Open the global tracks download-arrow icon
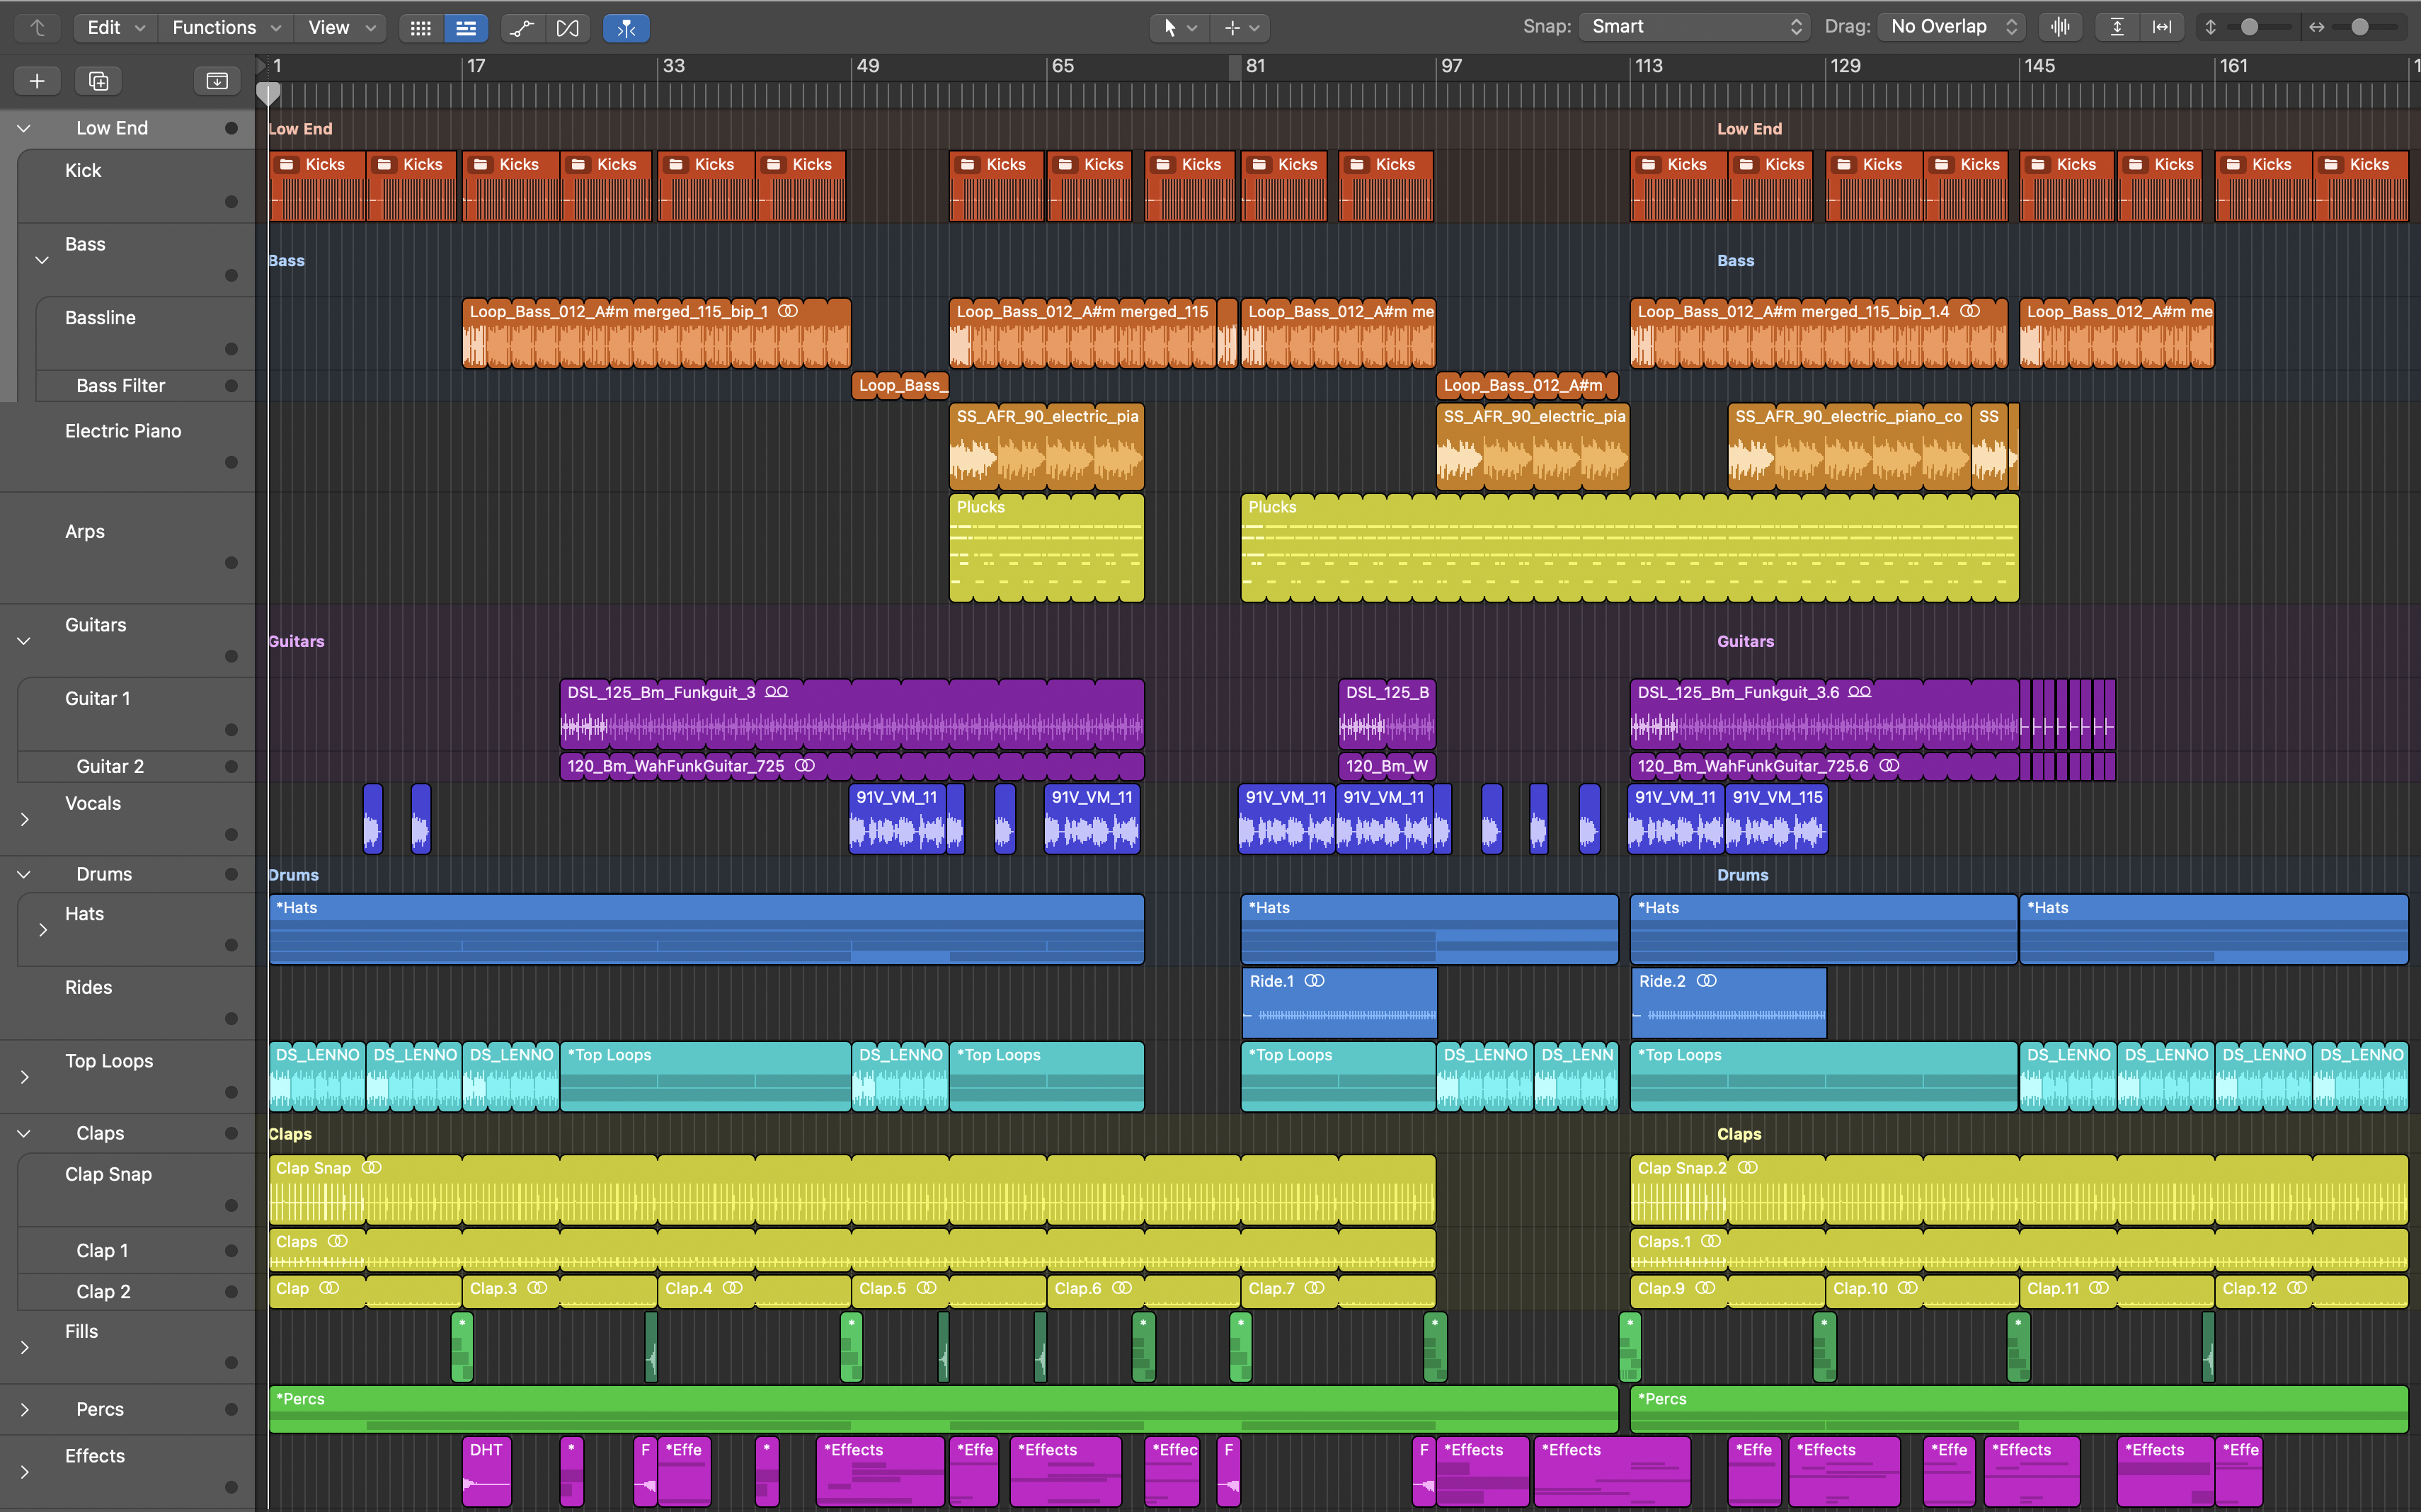The width and height of the screenshot is (2421, 1512). pos(216,81)
